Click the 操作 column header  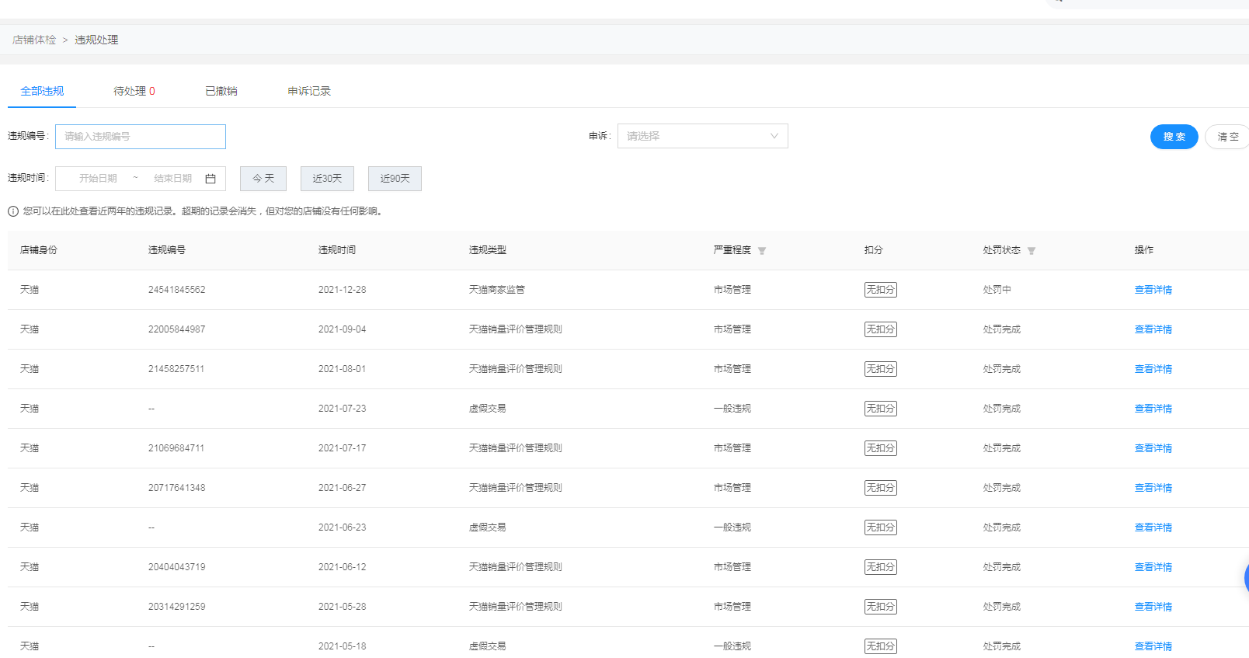click(1144, 250)
